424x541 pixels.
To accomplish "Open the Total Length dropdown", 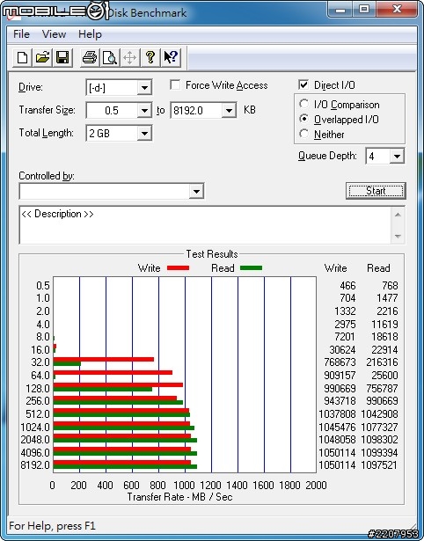I will [144, 133].
